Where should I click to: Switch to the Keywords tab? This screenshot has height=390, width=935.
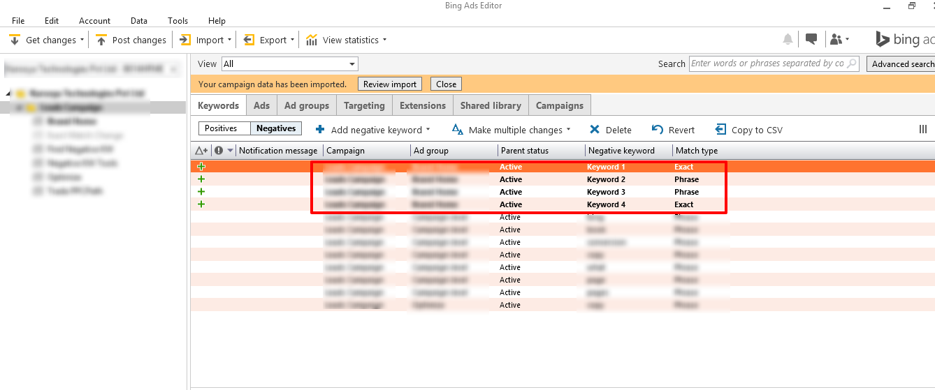pos(219,105)
